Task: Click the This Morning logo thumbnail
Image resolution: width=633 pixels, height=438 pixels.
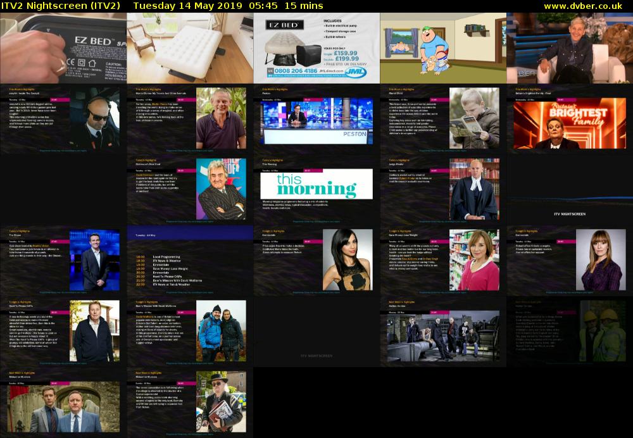Action: [316, 190]
